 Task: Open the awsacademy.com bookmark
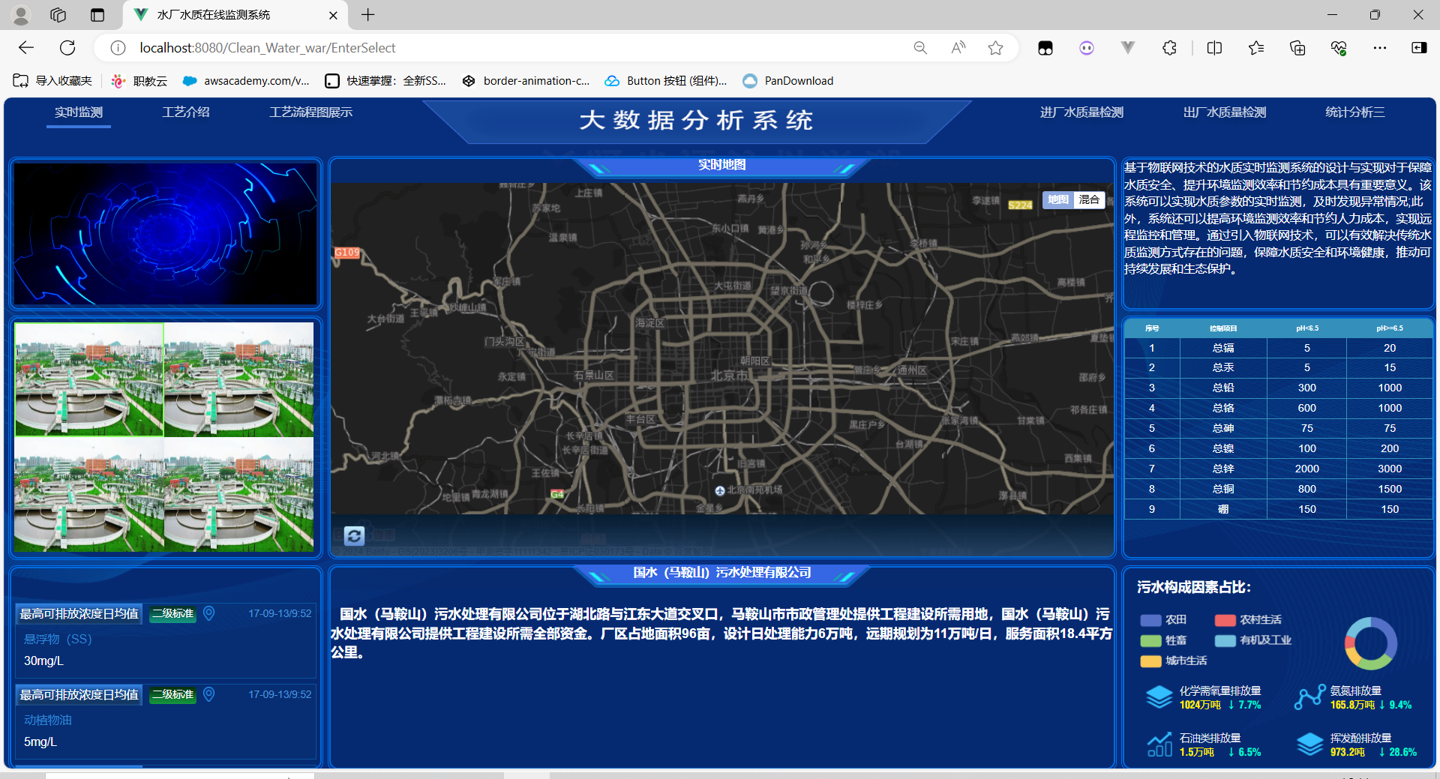point(246,81)
